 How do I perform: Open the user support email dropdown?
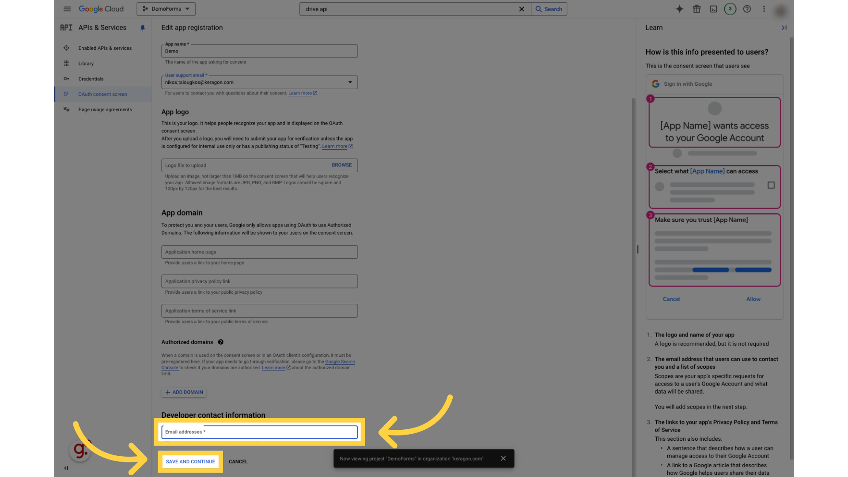[350, 82]
